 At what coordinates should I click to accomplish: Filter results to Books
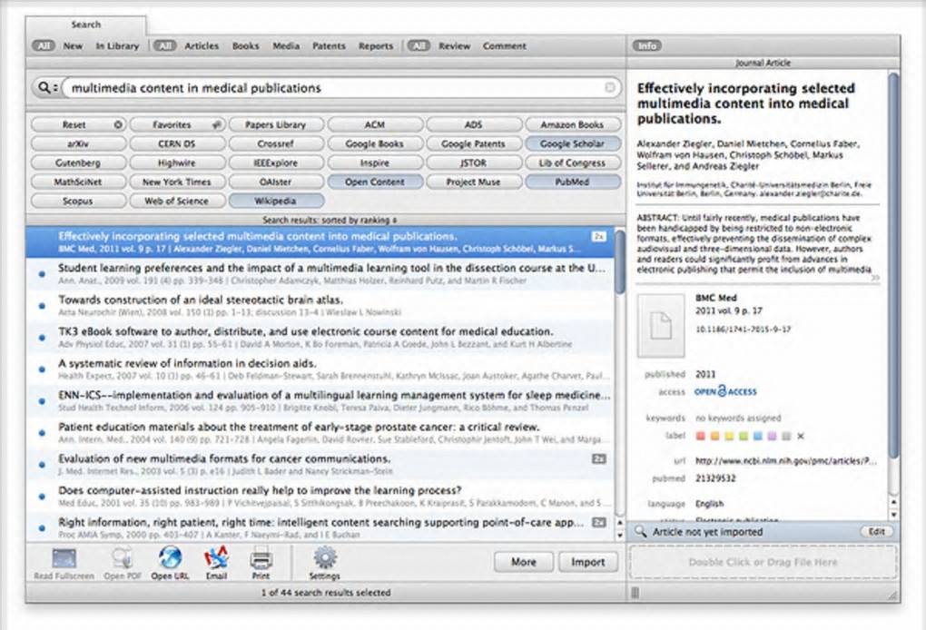click(246, 46)
